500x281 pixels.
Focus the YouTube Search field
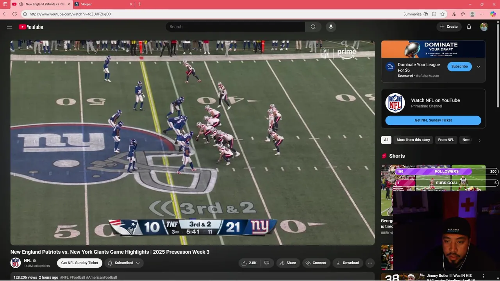(x=235, y=27)
